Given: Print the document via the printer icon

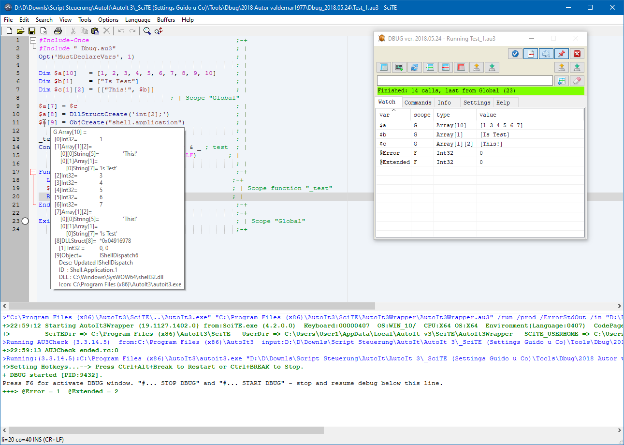Looking at the screenshot, I should (58, 31).
